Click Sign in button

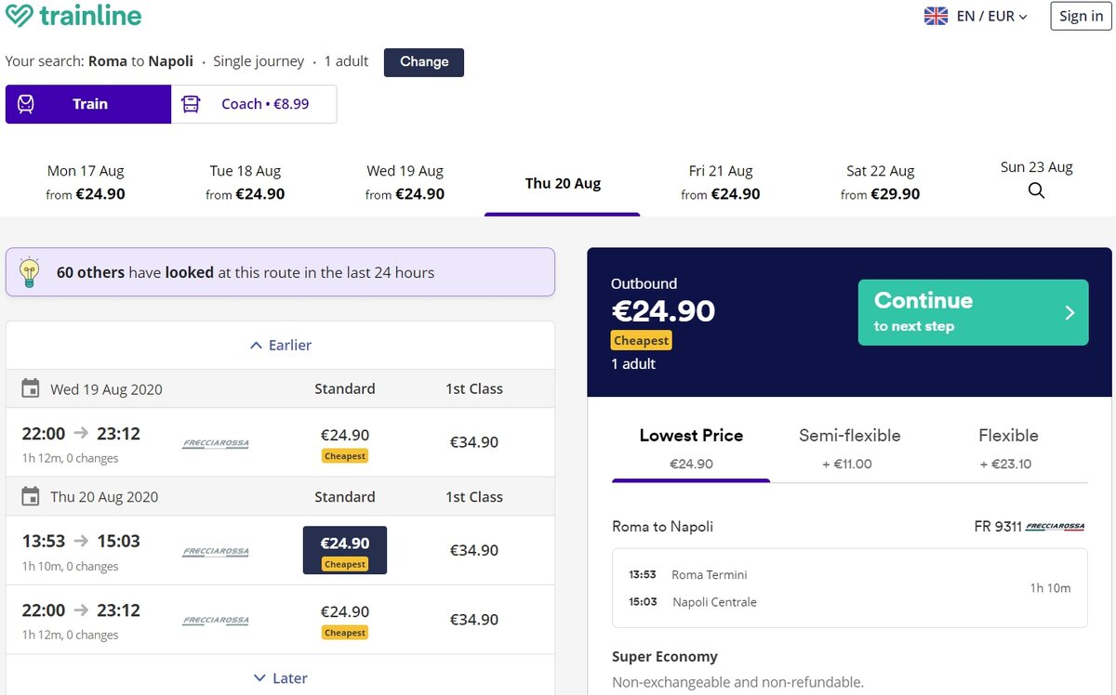click(x=1081, y=16)
